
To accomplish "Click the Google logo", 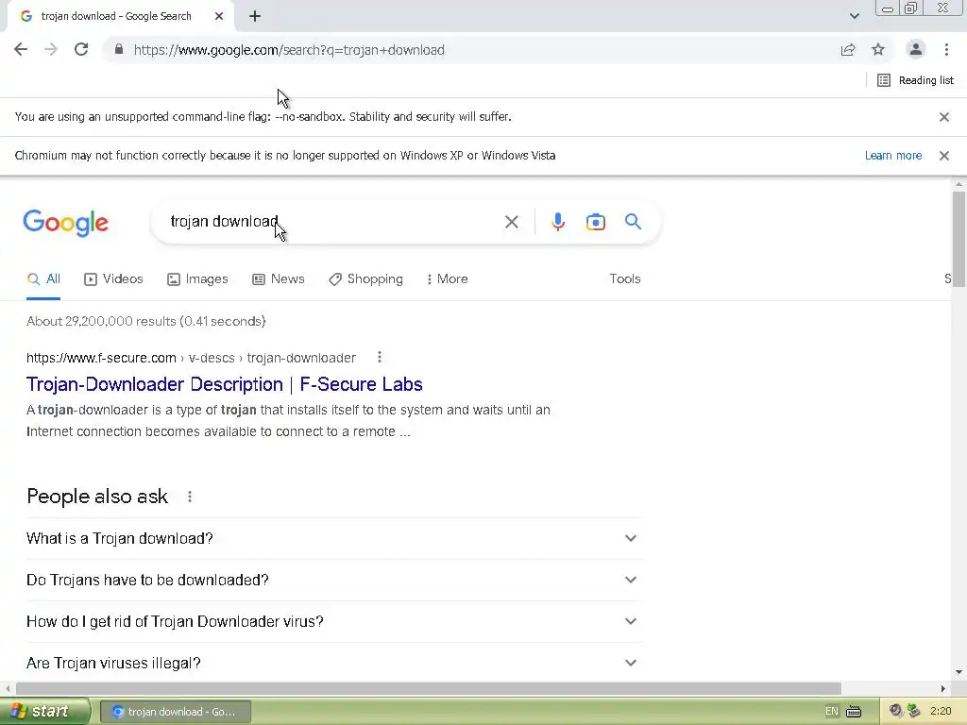I will pos(66,223).
